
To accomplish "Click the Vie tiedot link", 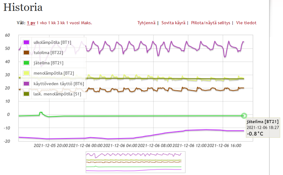I will coord(246,23).
